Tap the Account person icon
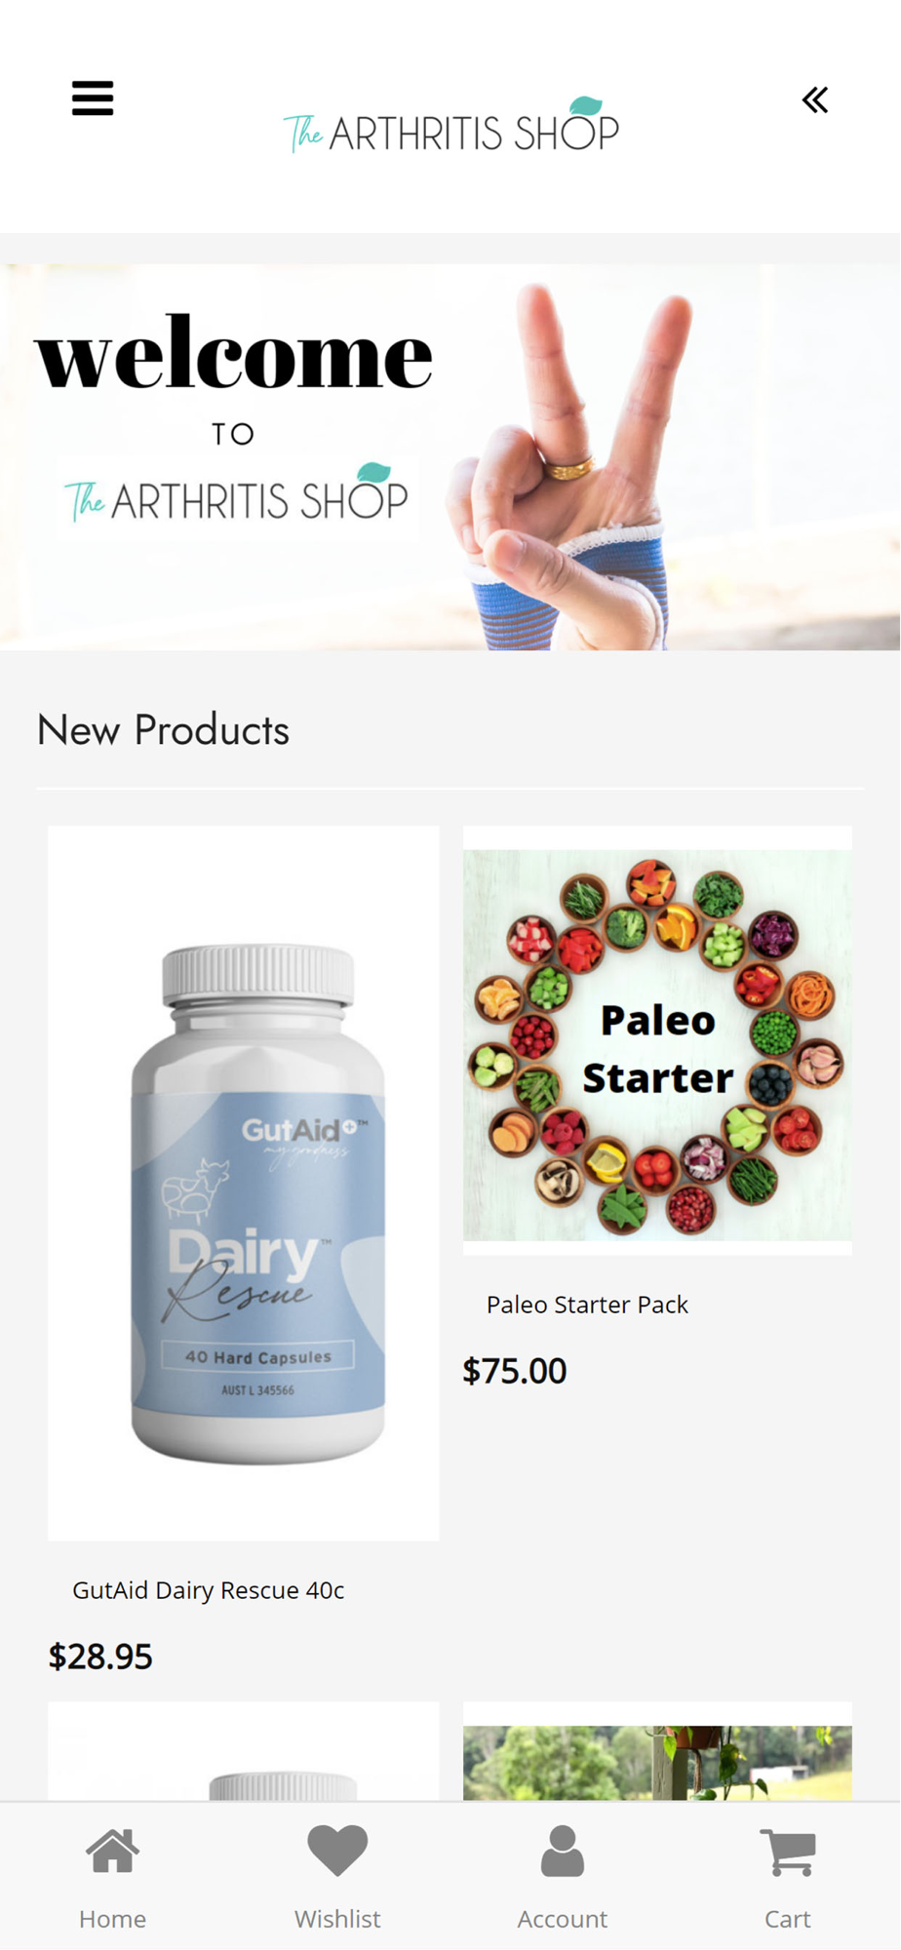The image size is (901, 1950). click(563, 1851)
